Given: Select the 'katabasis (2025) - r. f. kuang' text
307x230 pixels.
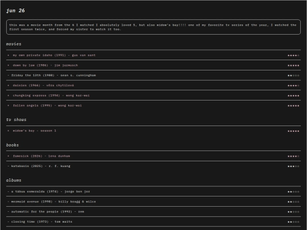Looking at the screenshot, I should [x=41, y=166].
